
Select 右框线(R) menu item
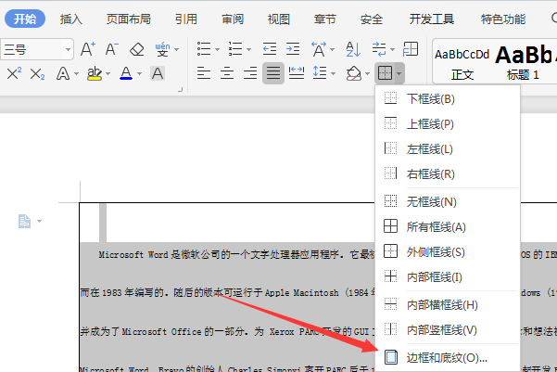click(x=448, y=173)
